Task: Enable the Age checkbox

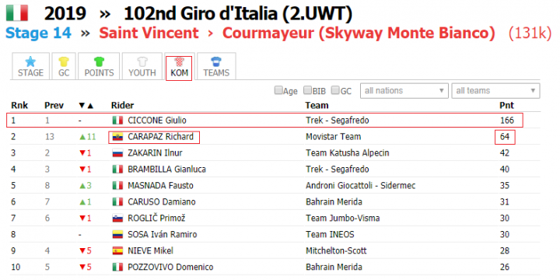Action: (x=278, y=90)
